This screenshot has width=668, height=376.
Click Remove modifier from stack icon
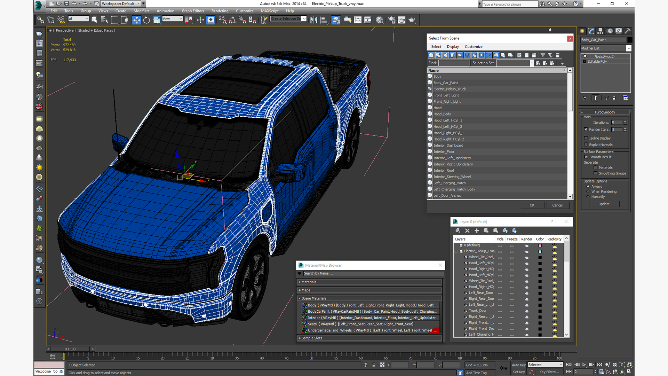614,98
